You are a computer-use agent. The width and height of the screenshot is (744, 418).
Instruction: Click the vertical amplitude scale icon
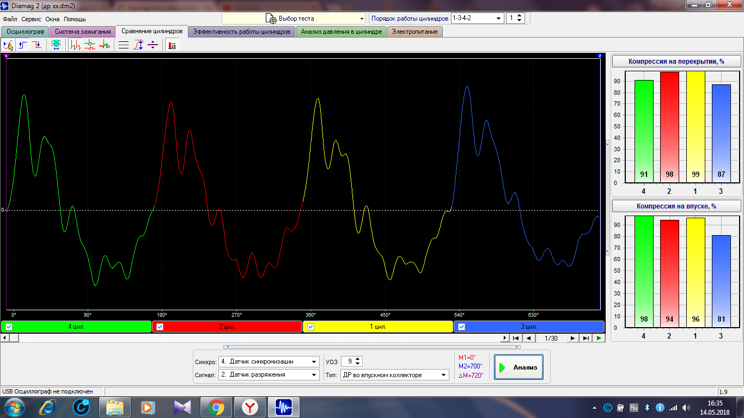138,46
